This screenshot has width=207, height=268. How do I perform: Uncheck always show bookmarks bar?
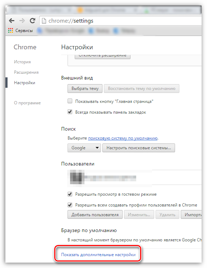pos(70,112)
